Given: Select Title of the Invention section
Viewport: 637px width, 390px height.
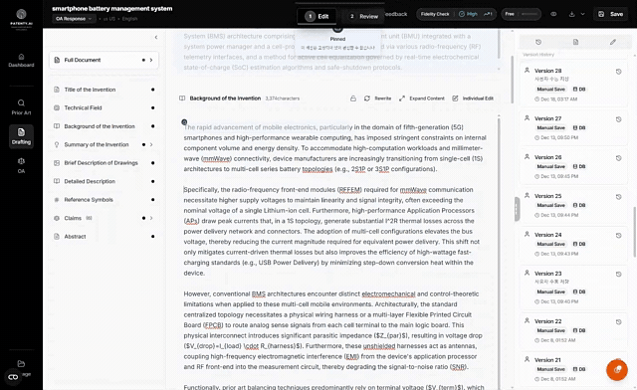Looking at the screenshot, I should click(x=104, y=90).
